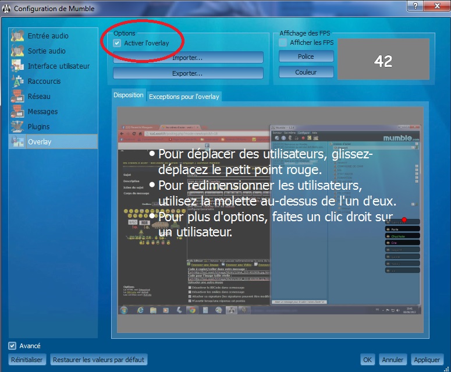The image size is (451, 372).
Task: Click the Parle overlay user entry
Action: pyautogui.click(x=402, y=229)
